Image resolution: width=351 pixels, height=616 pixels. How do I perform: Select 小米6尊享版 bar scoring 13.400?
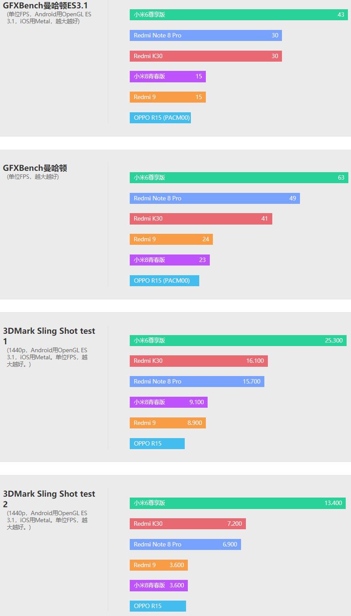coord(238,503)
